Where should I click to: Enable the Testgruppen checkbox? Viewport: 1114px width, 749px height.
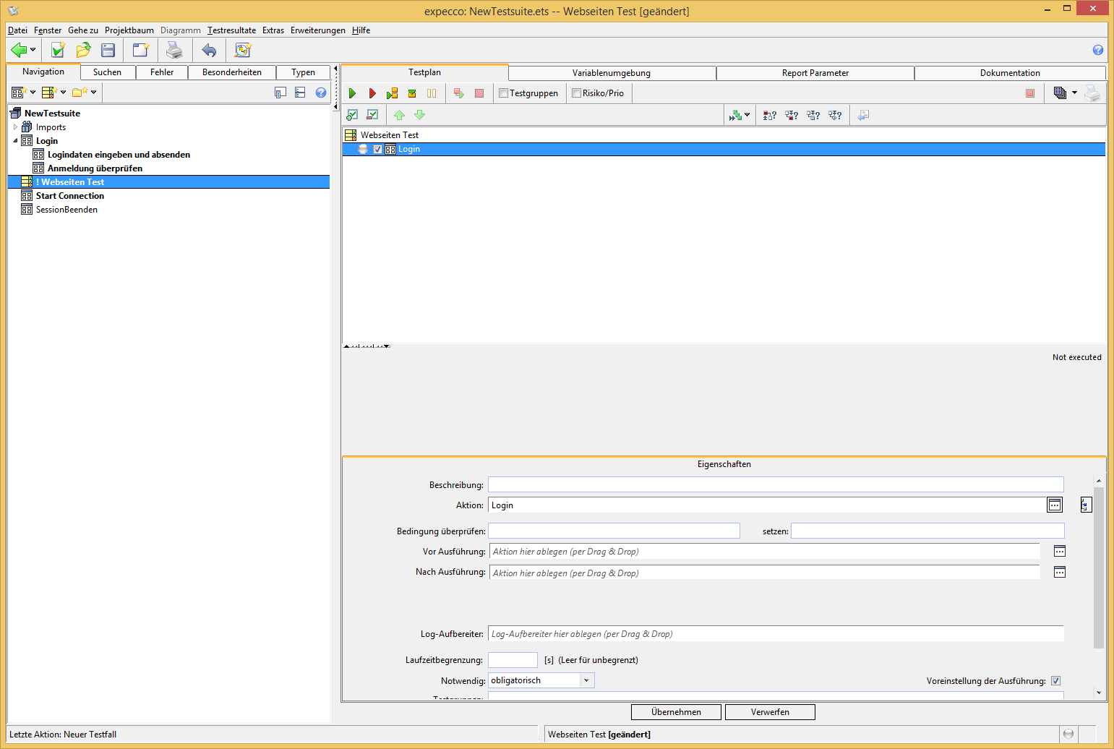coord(504,93)
